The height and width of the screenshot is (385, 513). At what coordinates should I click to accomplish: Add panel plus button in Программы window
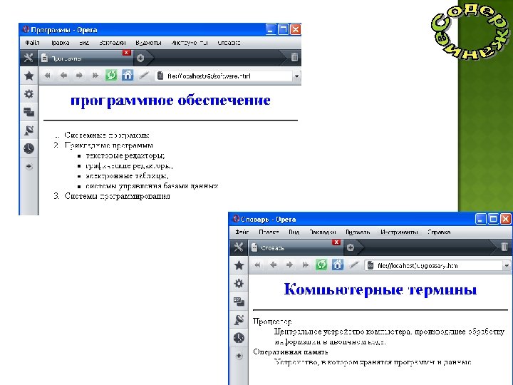[x=28, y=166]
